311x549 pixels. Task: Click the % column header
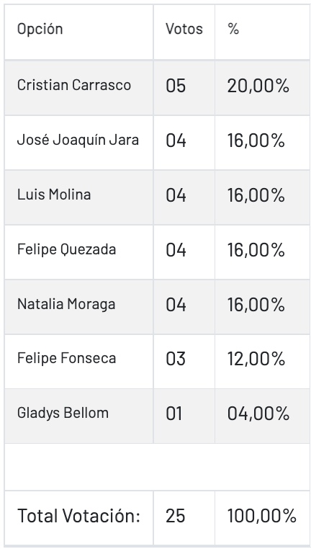coord(233,30)
